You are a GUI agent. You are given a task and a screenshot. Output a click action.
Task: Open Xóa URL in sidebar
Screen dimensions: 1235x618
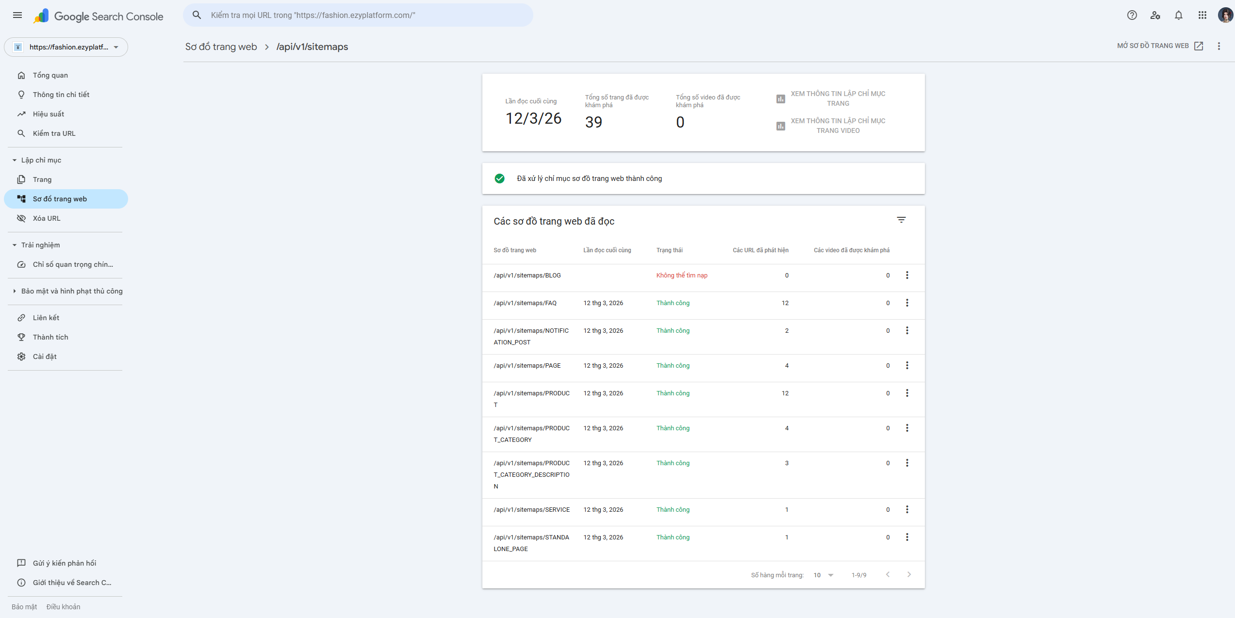tap(47, 218)
